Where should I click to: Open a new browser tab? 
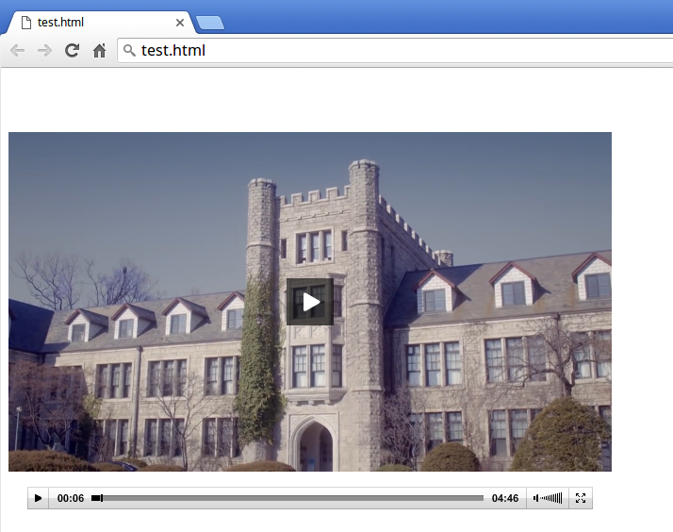pyautogui.click(x=210, y=23)
